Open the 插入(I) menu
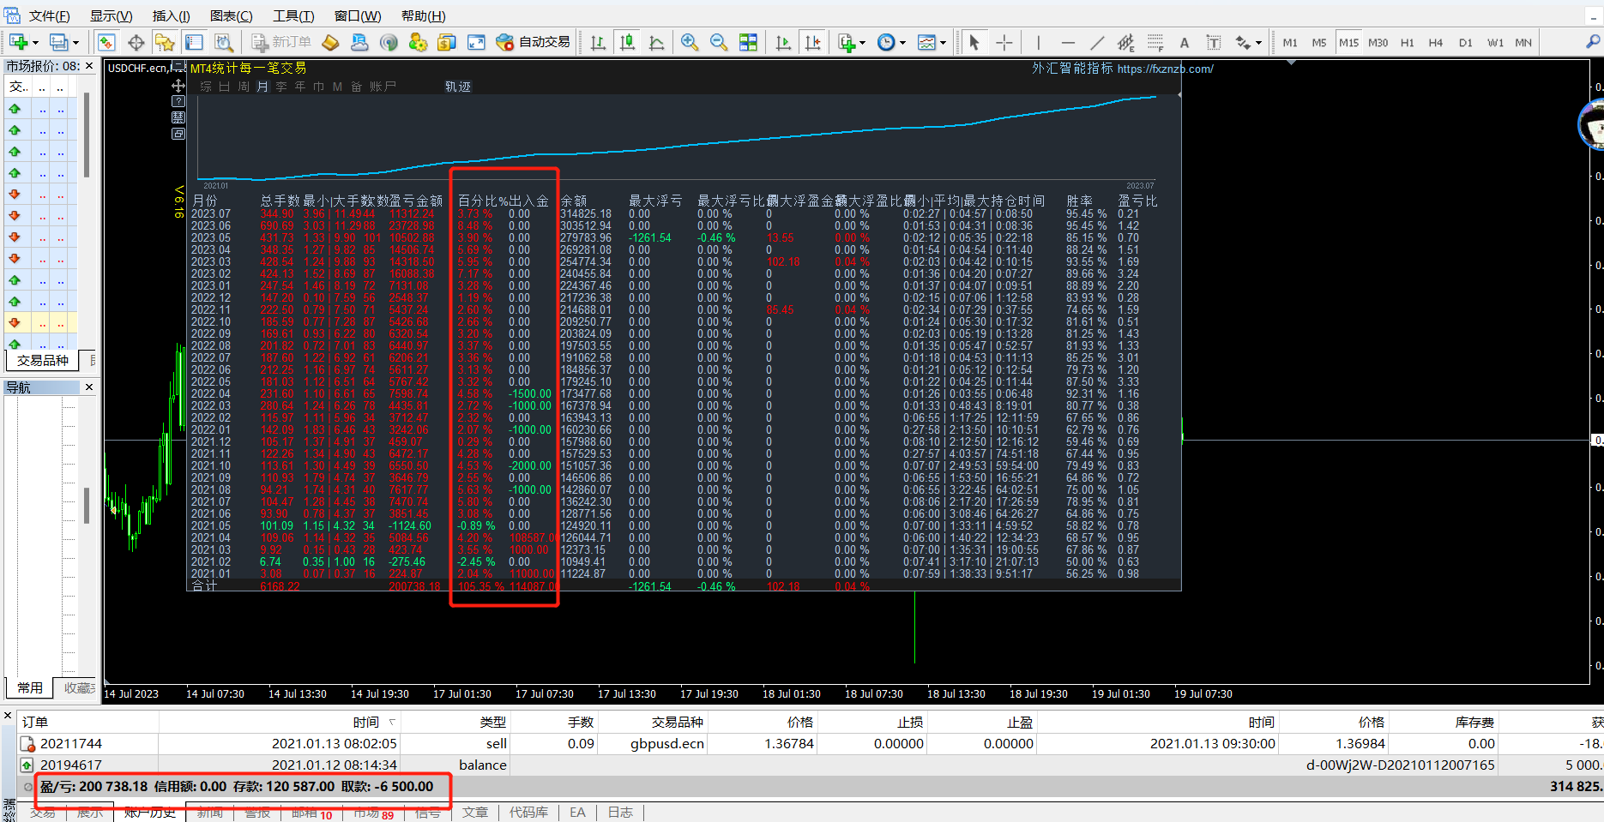1604x822 pixels. [171, 16]
